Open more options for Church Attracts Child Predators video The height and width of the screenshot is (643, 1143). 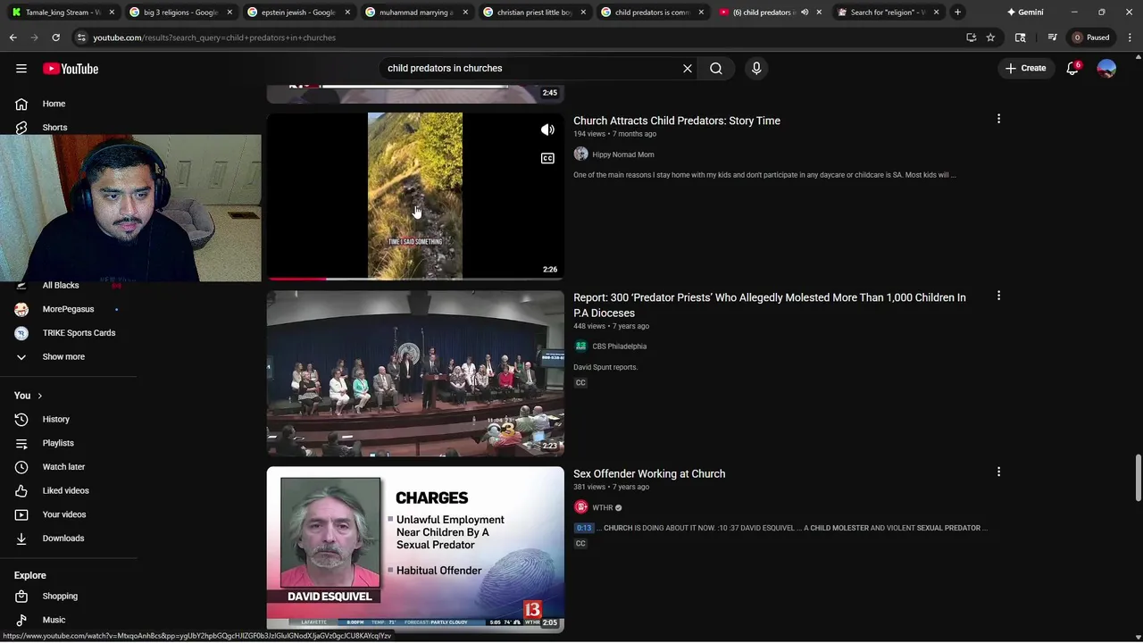pyautogui.click(x=998, y=119)
